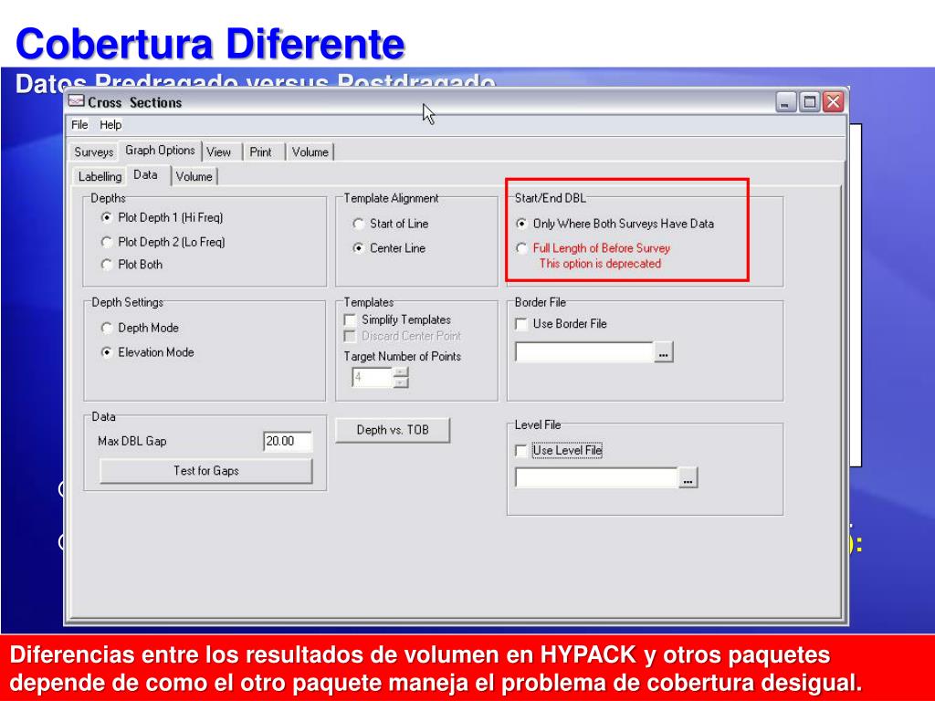Browse for a level file with ... button

pyautogui.click(x=688, y=478)
